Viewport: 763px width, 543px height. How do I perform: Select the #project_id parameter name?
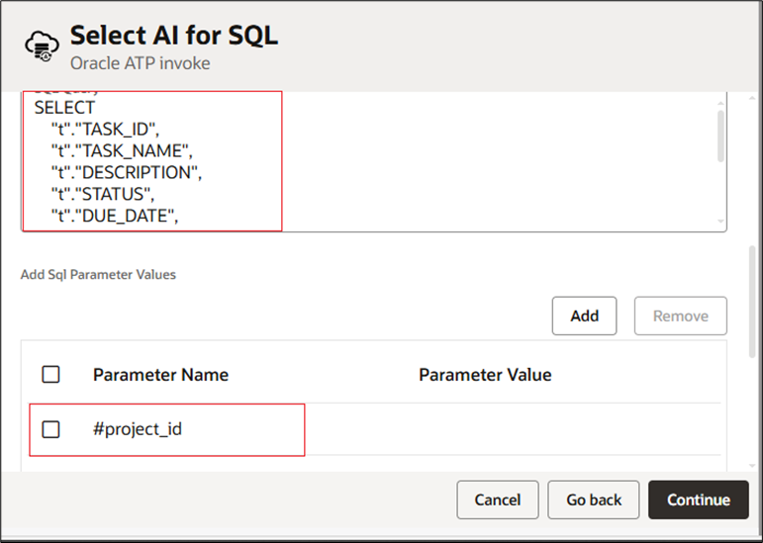click(x=138, y=429)
